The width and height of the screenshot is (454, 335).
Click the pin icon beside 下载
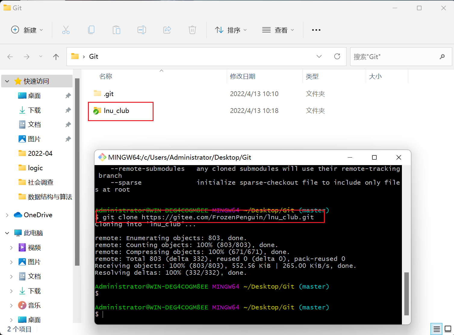point(68,110)
